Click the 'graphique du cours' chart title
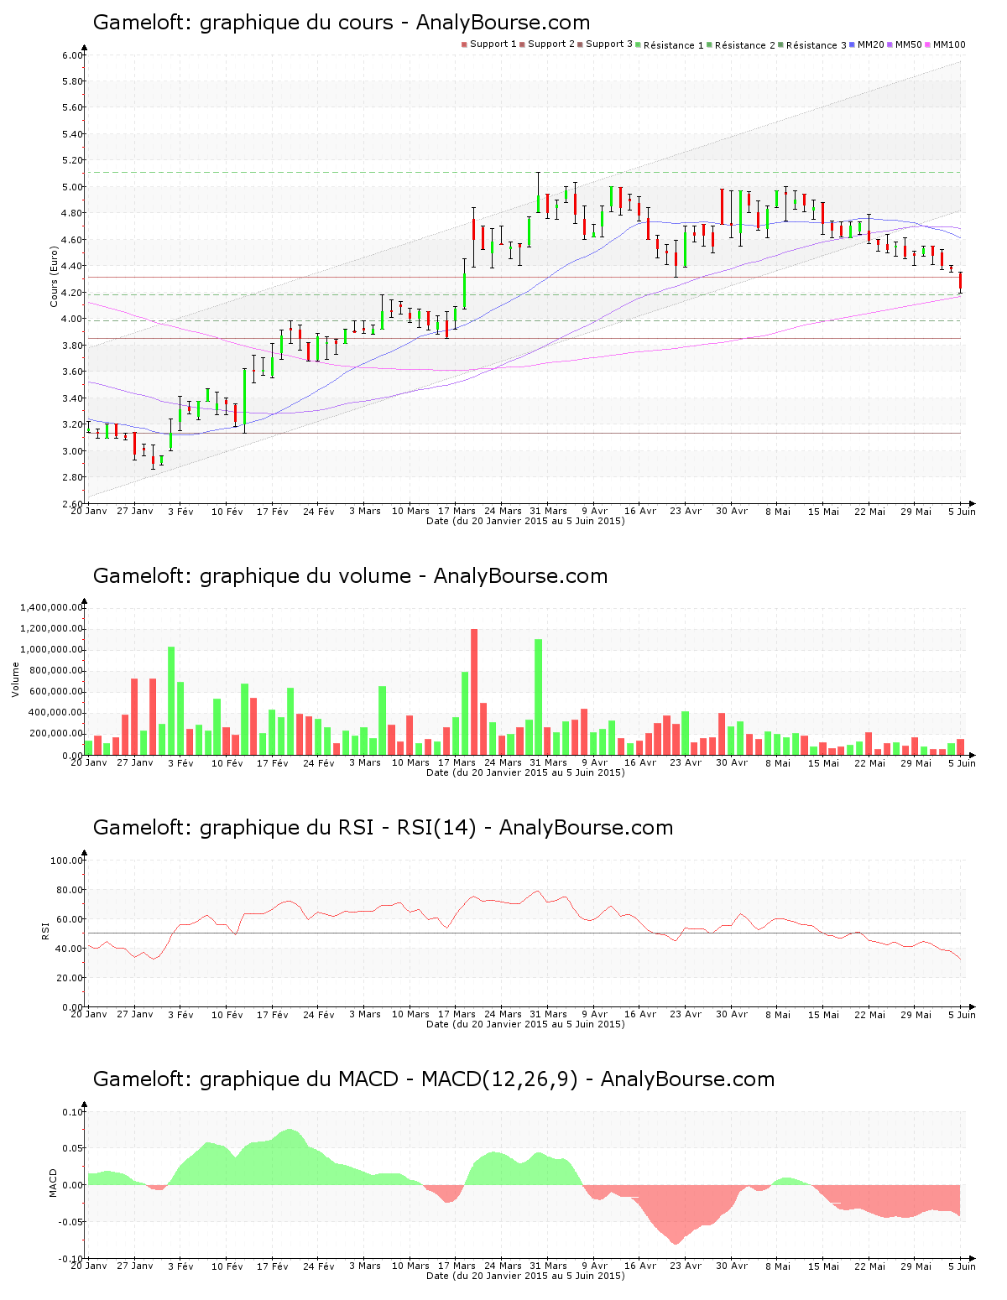This screenshot has height=1300, width=1007. (342, 23)
